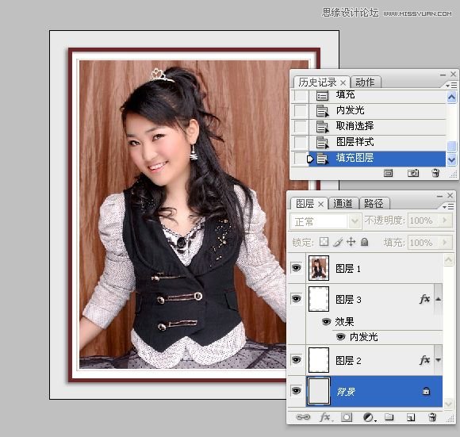The height and width of the screenshot is (437, 460).
Task: Create a new layer group
Action: pos(389,416)
